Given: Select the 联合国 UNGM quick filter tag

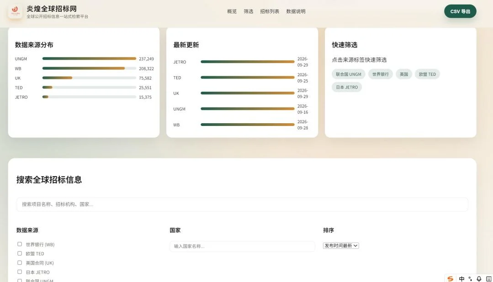Looking at the screenshot, I should pyautogui.click(x=348, y=74).
